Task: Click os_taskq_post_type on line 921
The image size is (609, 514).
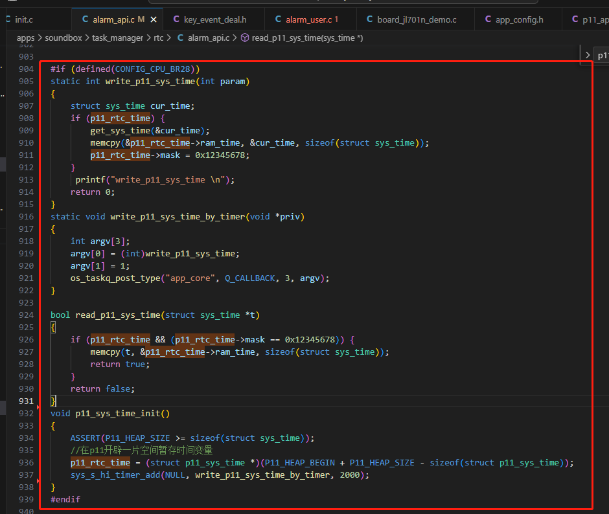Action: [x=115, y=278]
